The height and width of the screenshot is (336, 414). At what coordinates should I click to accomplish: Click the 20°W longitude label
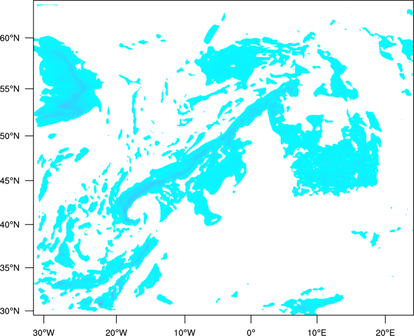[x=116, y=332]
